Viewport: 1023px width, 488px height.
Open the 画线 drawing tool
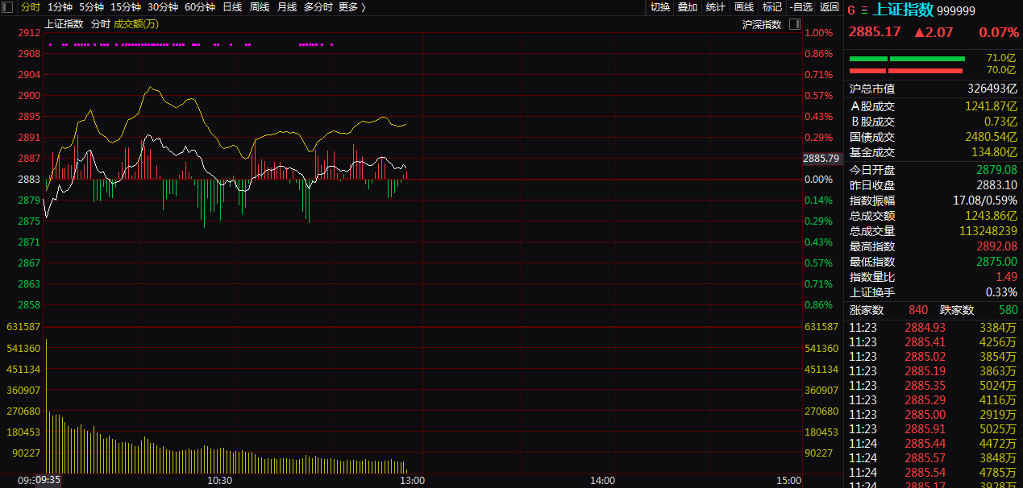coord(744,7)
